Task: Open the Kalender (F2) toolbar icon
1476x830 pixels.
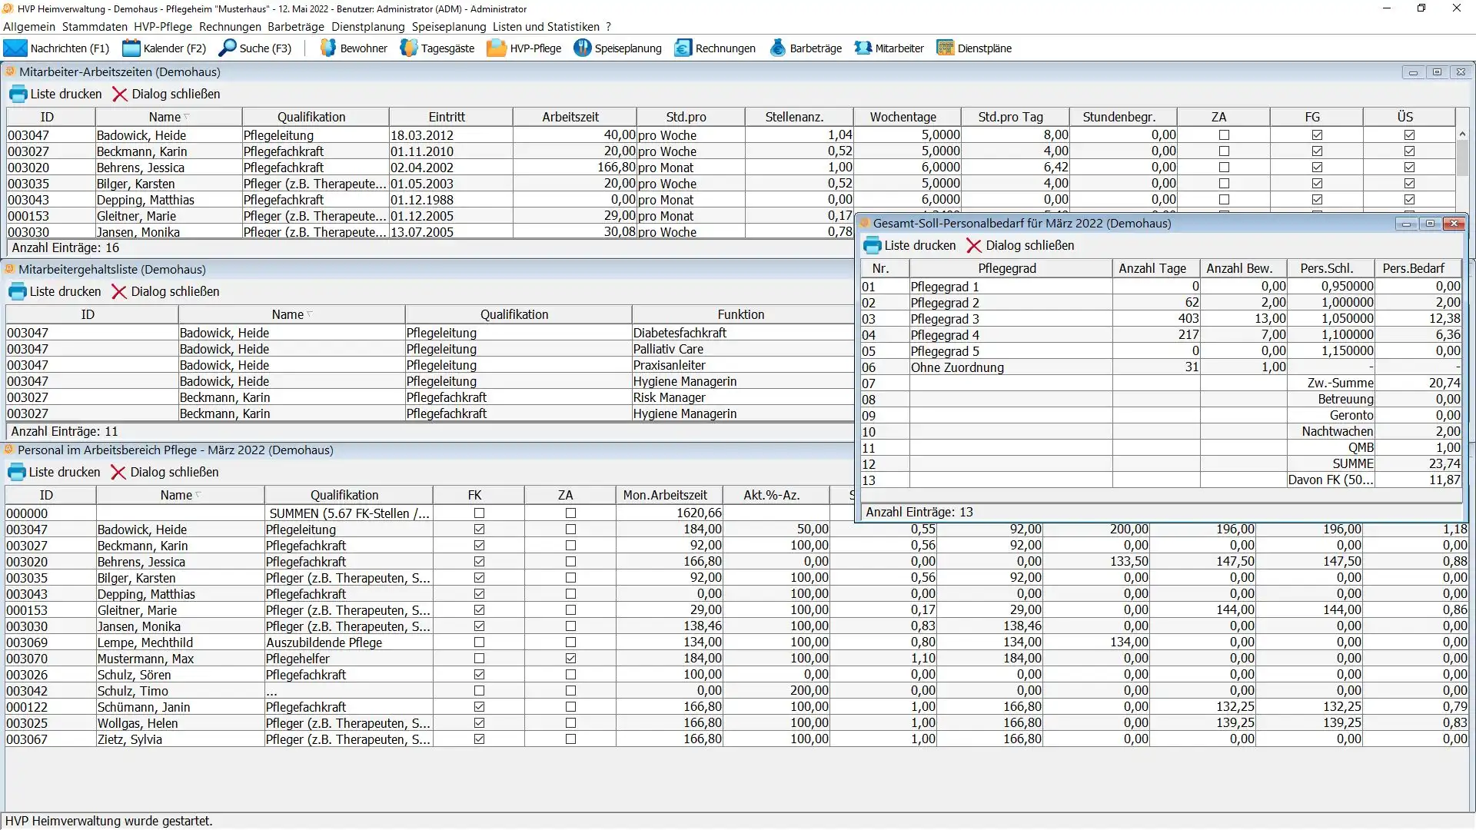Action: pos(131,48)
